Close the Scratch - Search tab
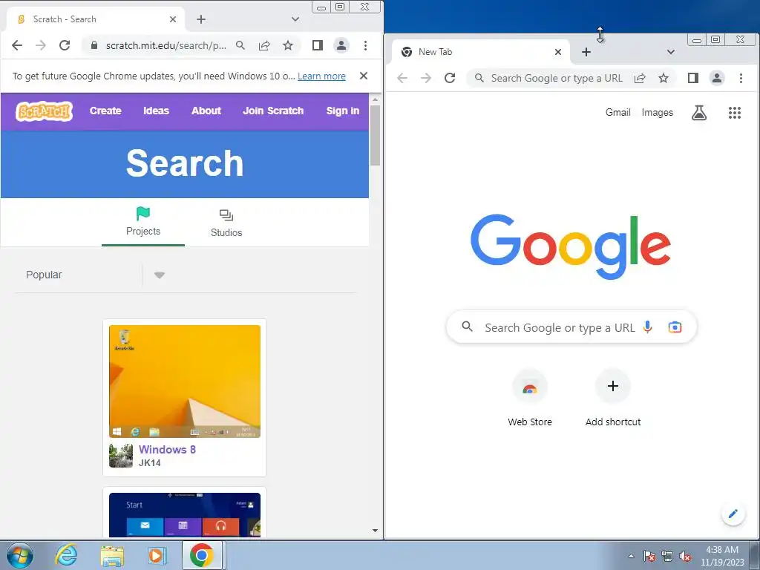 (x=173, y=19)
